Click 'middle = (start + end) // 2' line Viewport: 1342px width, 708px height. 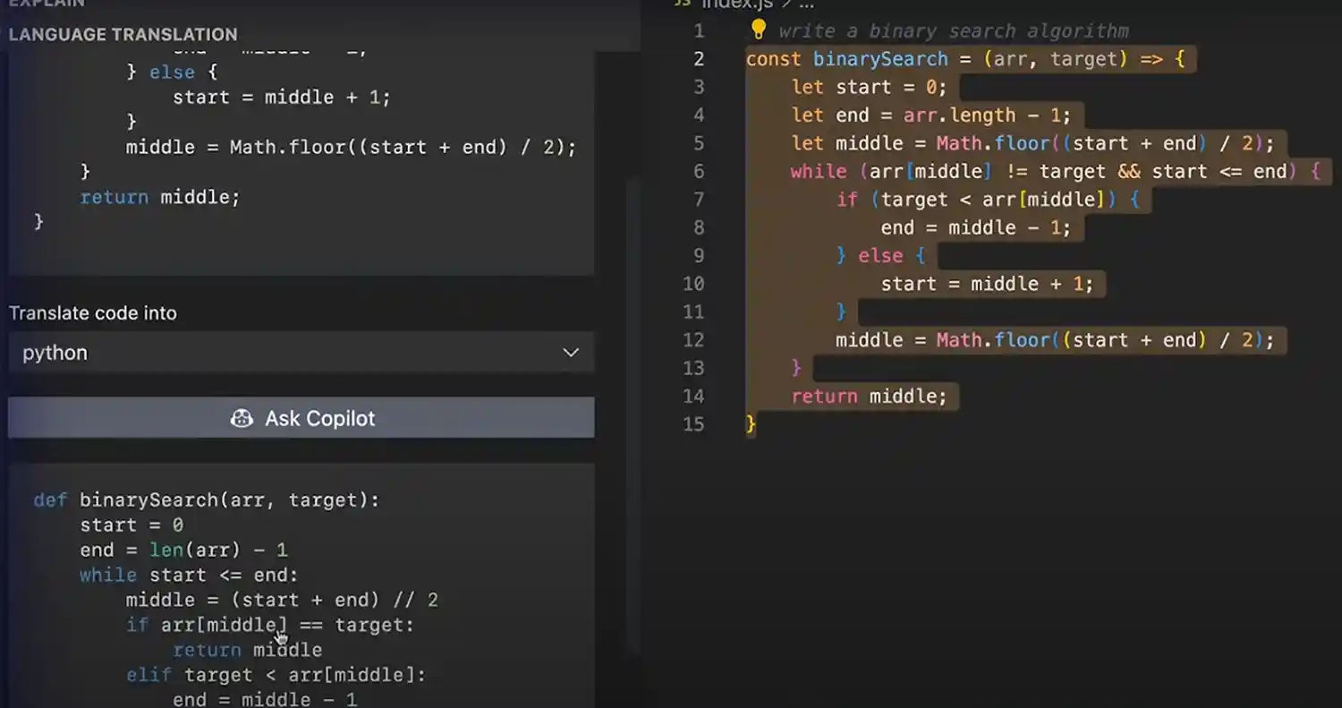click(x=282, y=600)
